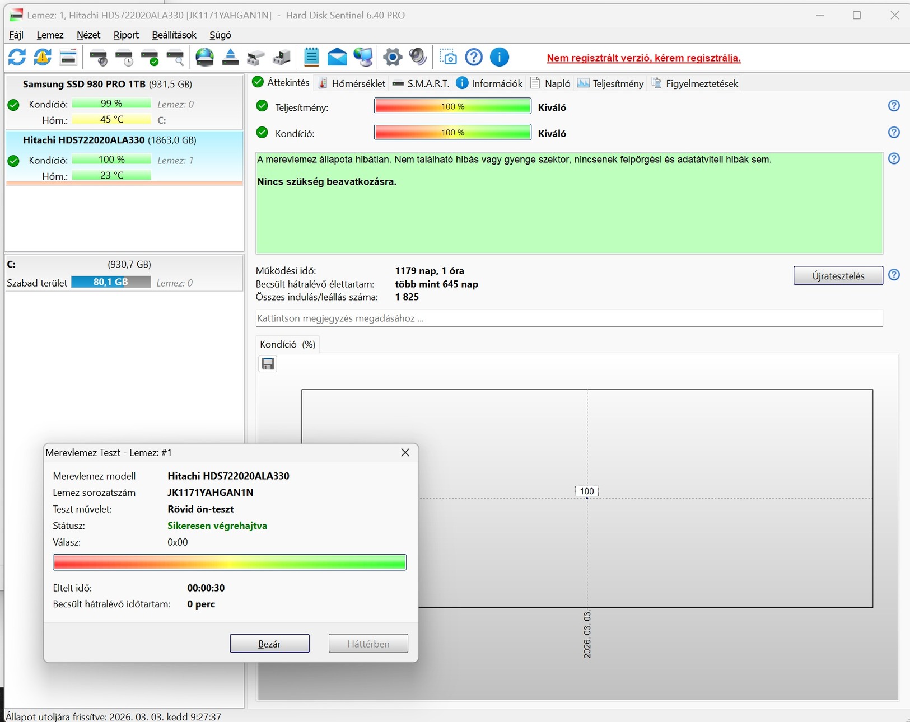Click the refresh icon with yellow warning sign
Viewport: 910px width, 722px height.
[x=43, y=57]
